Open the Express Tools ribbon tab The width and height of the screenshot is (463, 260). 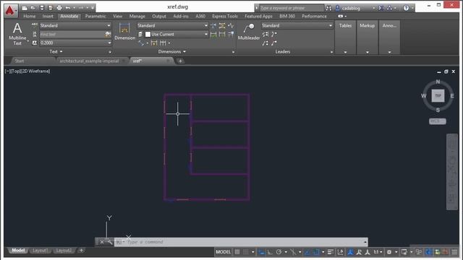(x=225, y=16)
